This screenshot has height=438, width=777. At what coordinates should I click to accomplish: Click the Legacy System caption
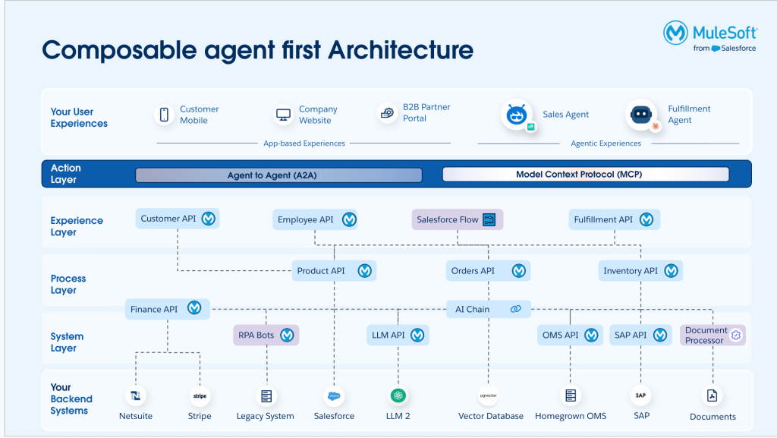[265, 416]
